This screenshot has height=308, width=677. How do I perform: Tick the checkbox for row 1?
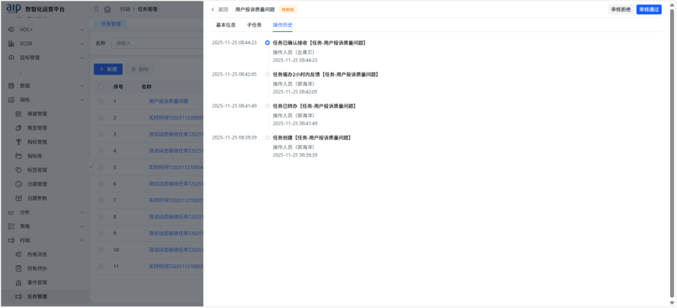(101, 101)
